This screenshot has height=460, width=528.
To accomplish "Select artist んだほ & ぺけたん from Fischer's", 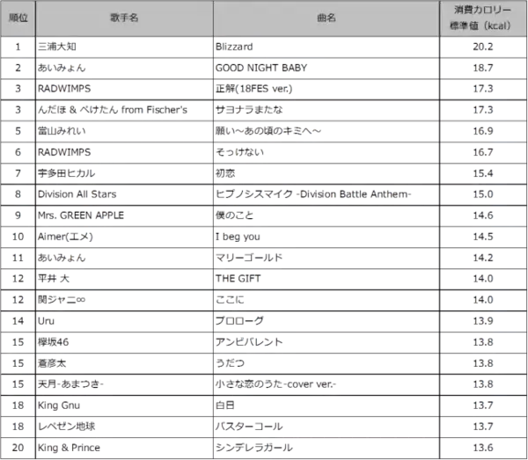I will (x=113, y=110).
